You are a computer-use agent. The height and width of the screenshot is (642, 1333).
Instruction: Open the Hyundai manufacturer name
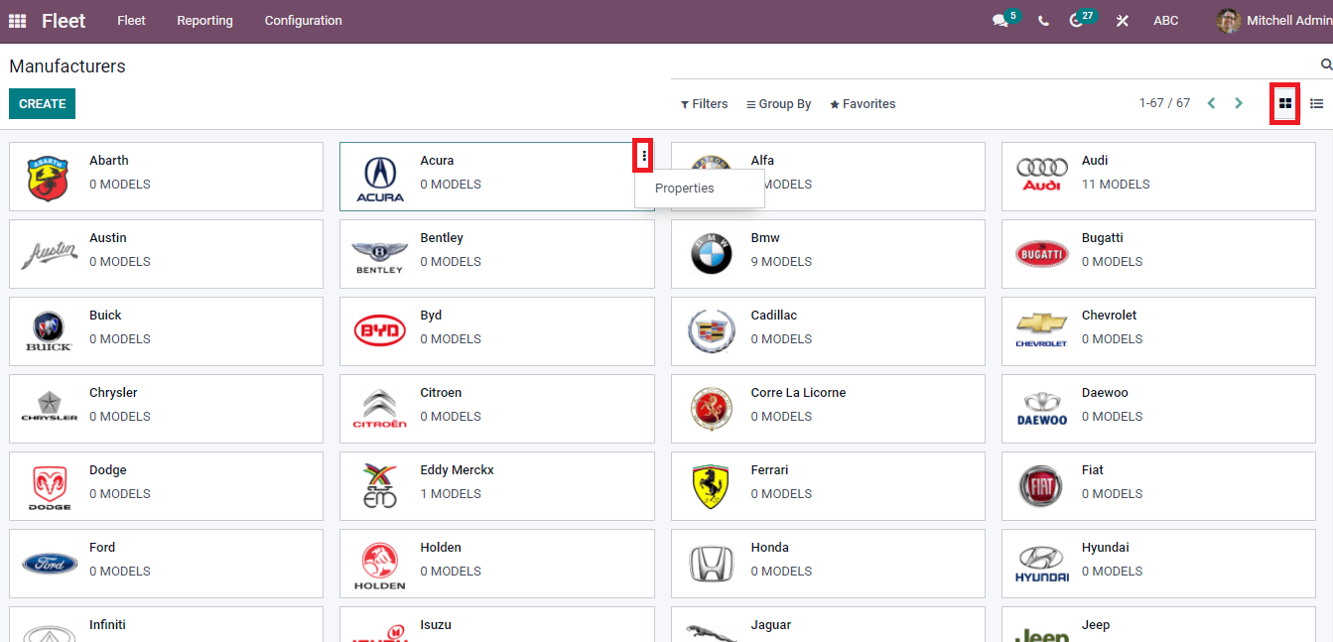pos(1106,548)
